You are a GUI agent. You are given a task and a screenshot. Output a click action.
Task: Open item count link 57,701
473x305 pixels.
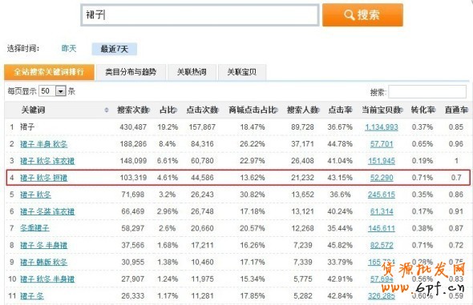point(382,144)
